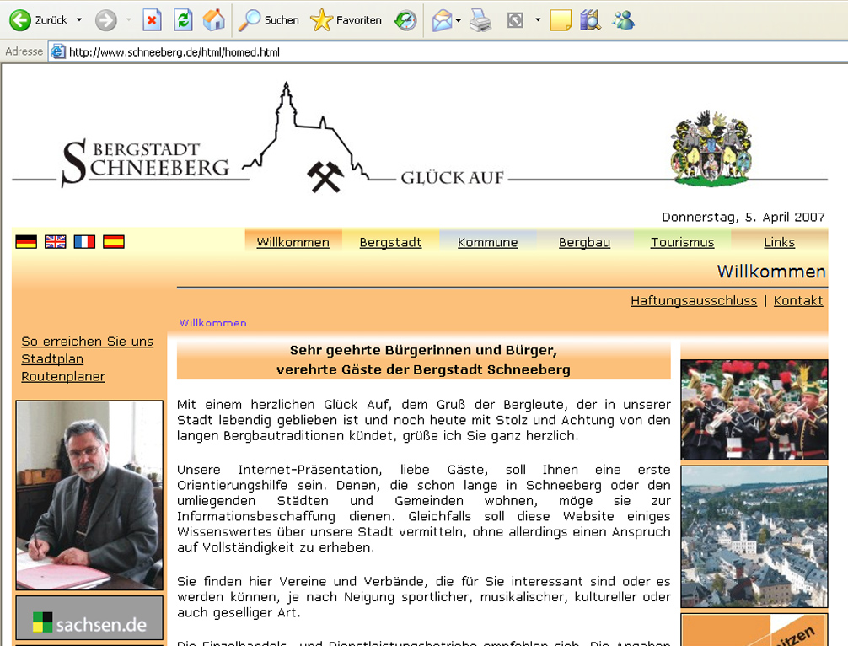The height and width of the screenshot is (646, 848).
Task: Print the page with printer icon
Action: [480, 20]
